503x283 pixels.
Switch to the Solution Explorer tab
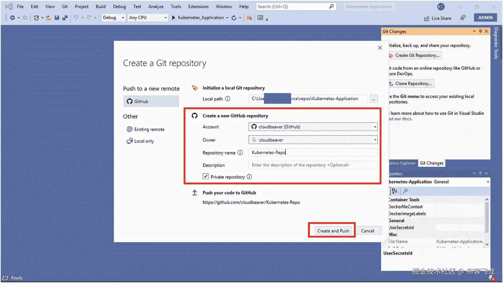click(x=402, y=163)
